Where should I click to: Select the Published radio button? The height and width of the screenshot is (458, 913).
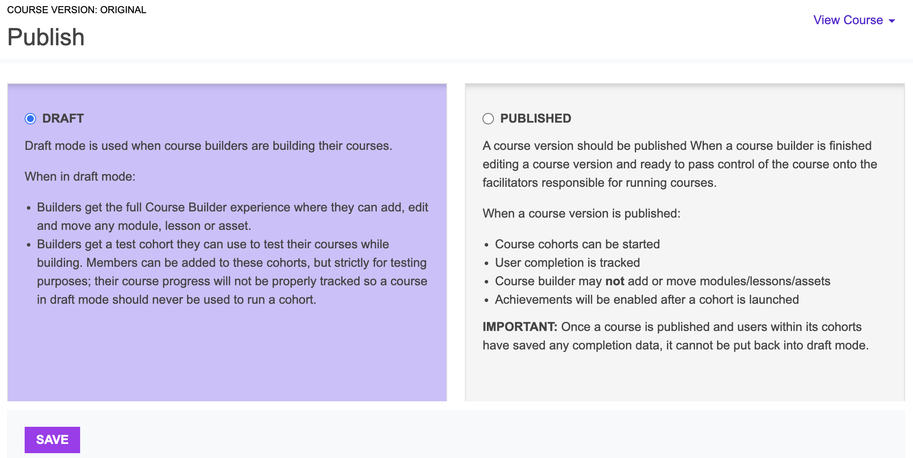tap(488, 119)
